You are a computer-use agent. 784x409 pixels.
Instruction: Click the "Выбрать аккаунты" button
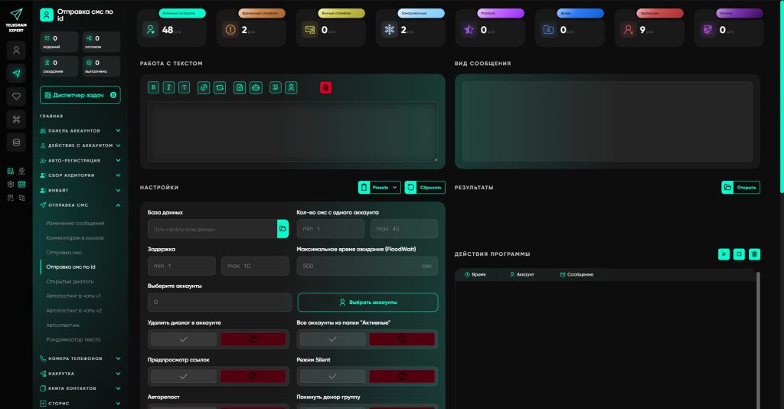pyautogui.click(x=367, y=303)
